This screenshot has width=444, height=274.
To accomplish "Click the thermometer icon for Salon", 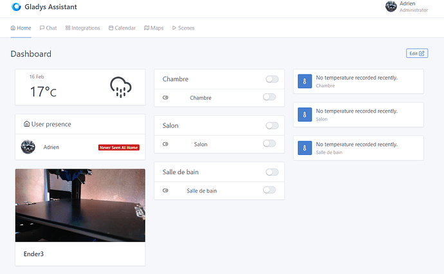I will point(304,114).
